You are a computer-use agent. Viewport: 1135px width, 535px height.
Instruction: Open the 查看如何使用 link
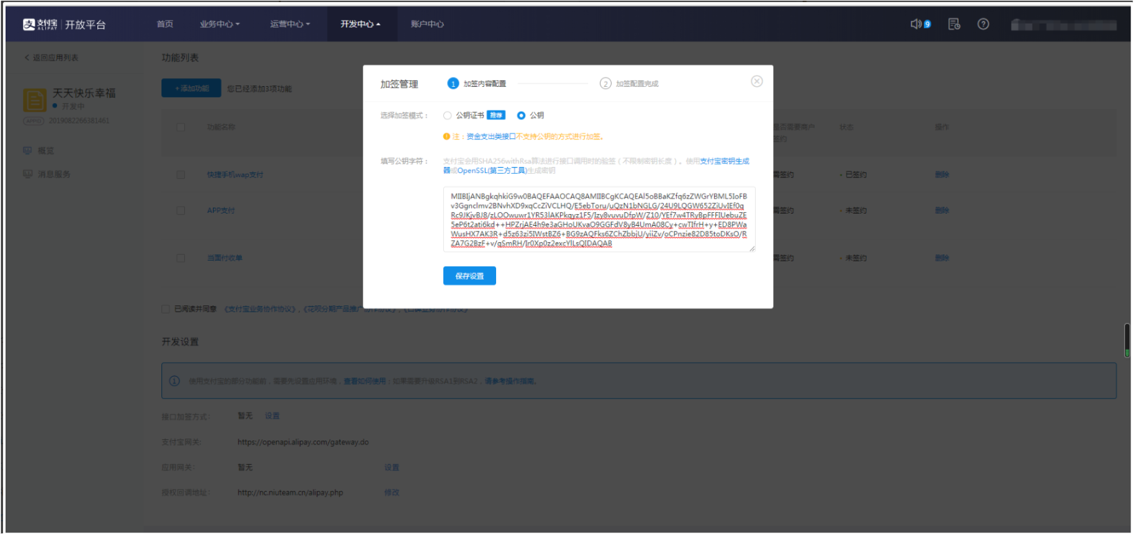(364, 381)
